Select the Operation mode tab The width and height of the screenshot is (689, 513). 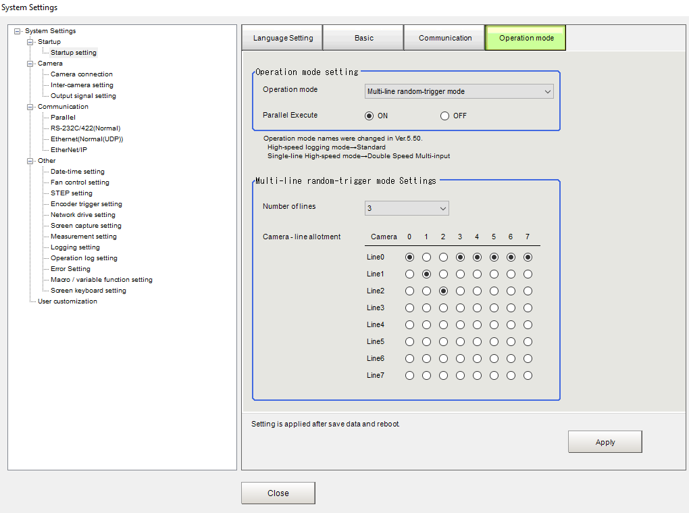526,38
